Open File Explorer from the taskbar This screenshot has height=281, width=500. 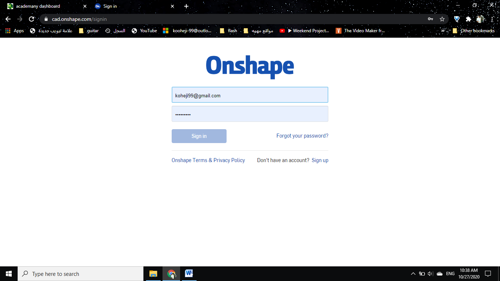(153, 274)
